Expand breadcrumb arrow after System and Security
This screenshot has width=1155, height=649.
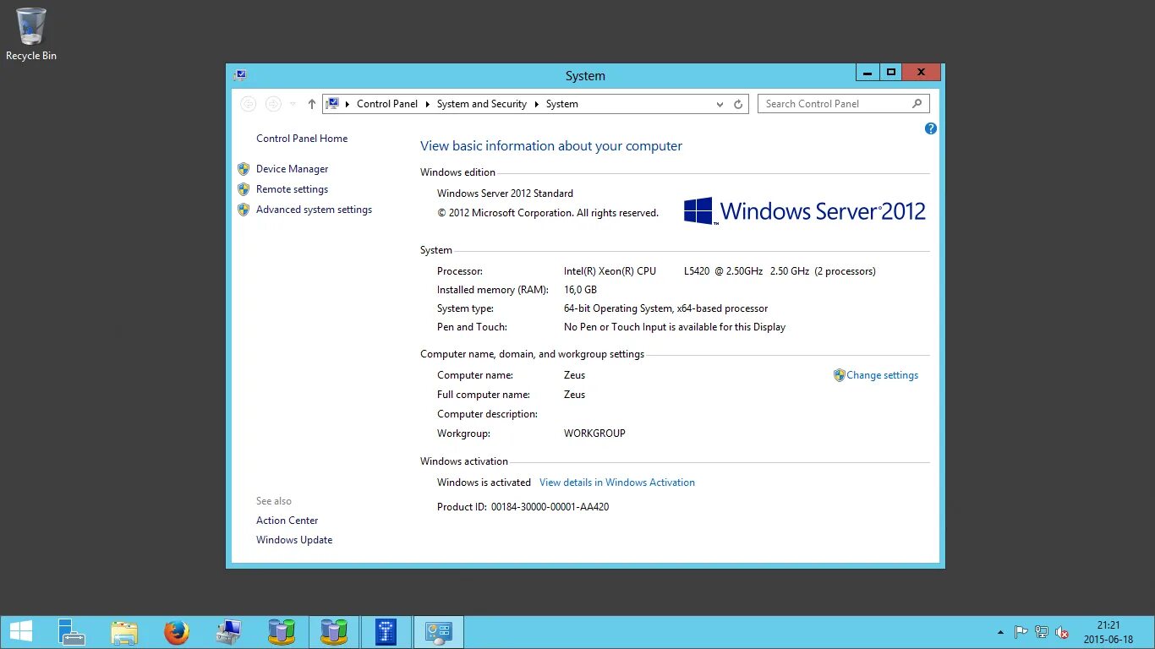click(x=537, y=104)
